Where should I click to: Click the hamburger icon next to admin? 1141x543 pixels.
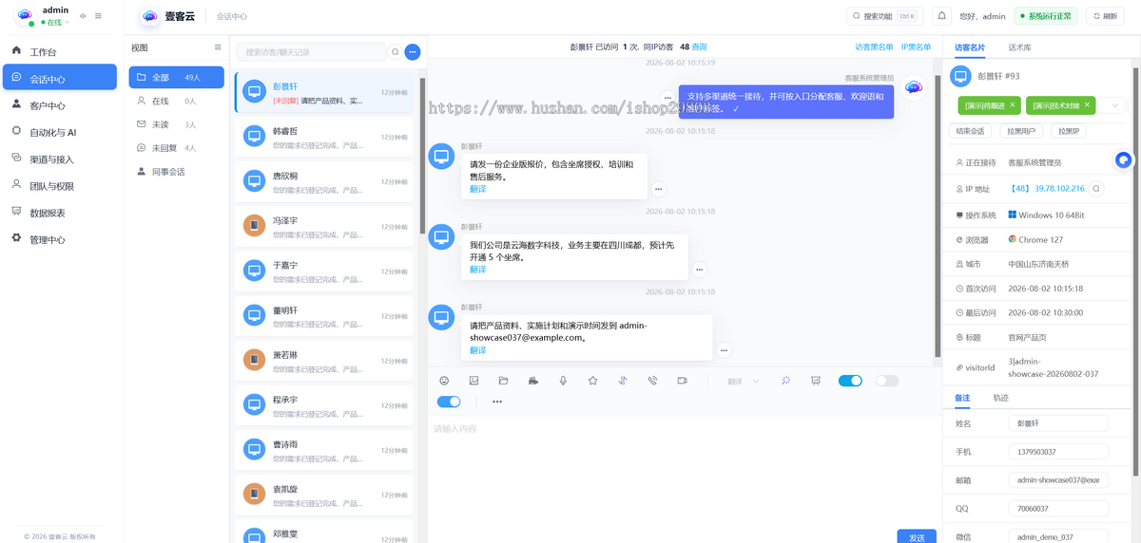(98, 15)
